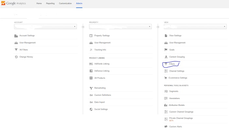Click the Change History clock icon
229x130 pixels.
(x=16, y=57)
